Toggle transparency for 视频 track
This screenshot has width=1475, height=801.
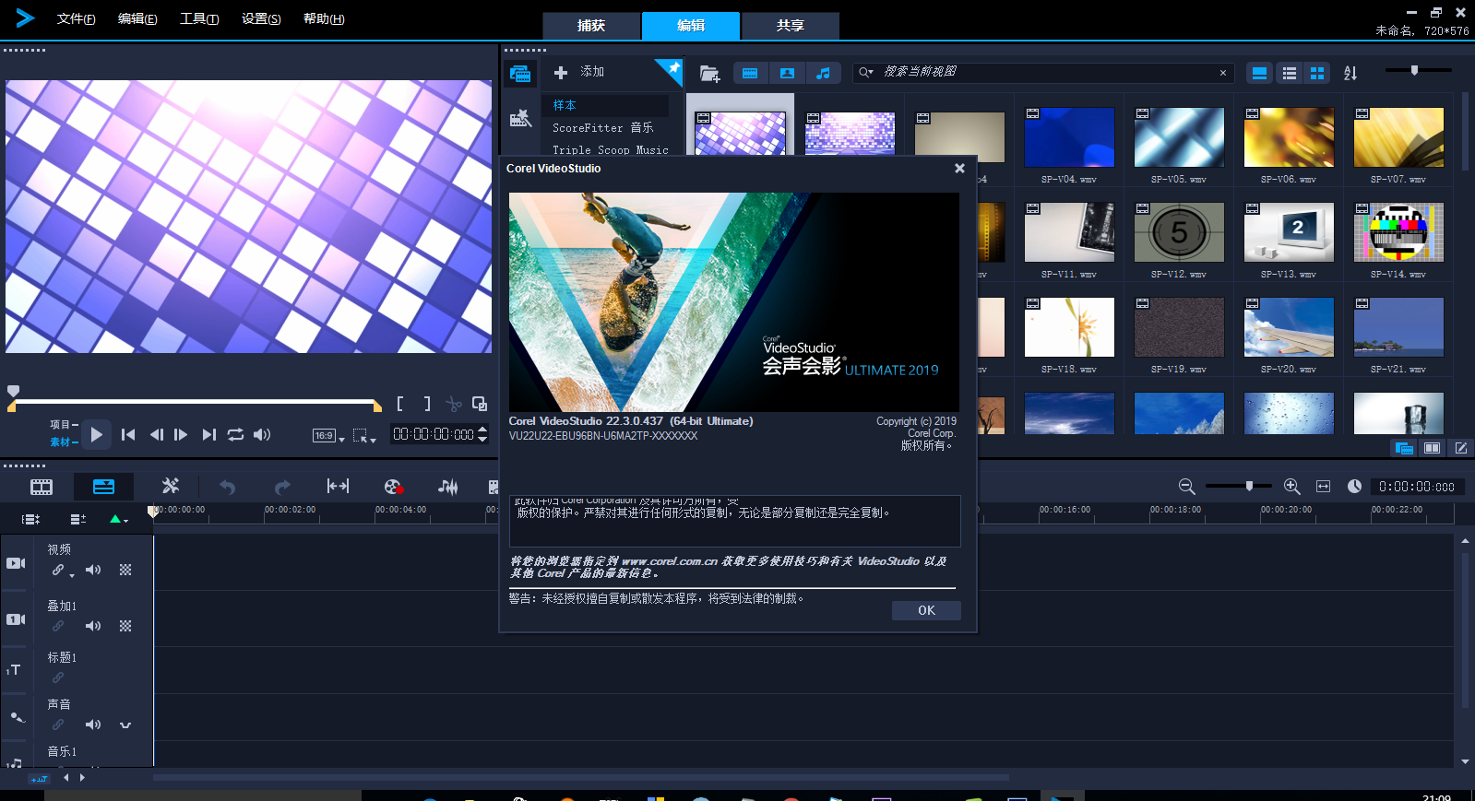[x=125, y=570]
